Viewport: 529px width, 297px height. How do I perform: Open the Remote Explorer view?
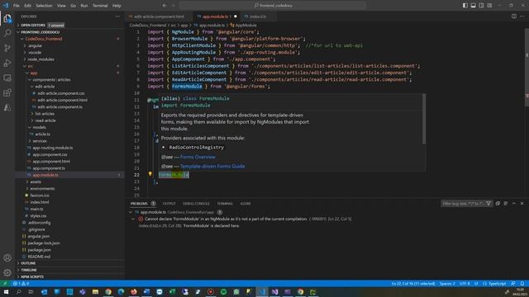tap(7, 78)
